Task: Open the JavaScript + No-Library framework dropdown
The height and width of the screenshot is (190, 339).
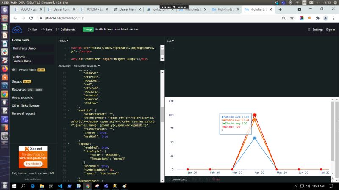Action: [x=79, y=66]
